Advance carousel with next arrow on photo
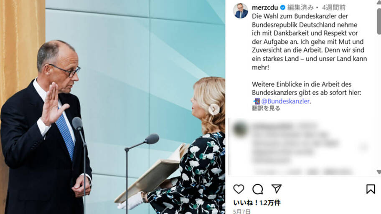 point(214,109)
